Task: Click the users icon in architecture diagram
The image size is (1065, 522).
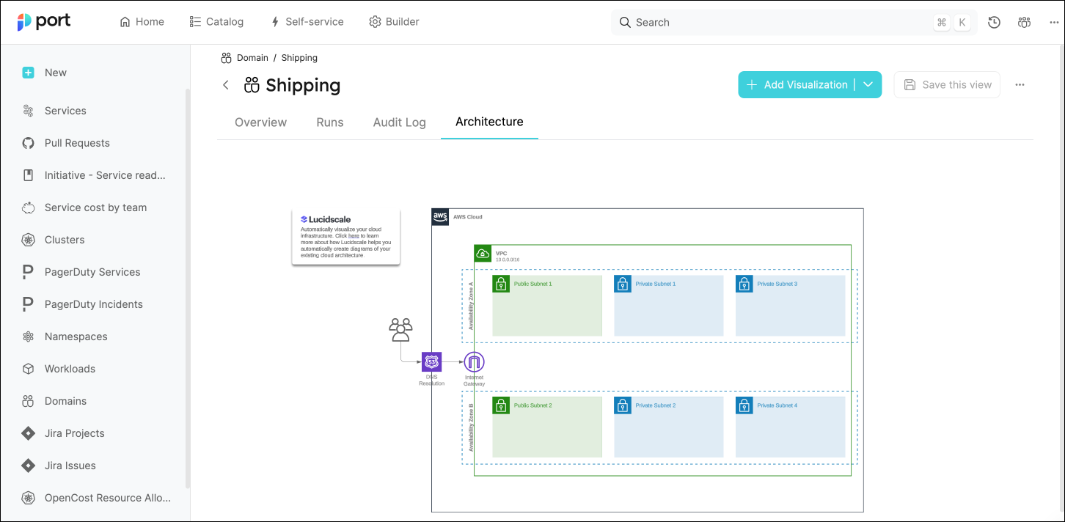Action: [x=400, y=329]
